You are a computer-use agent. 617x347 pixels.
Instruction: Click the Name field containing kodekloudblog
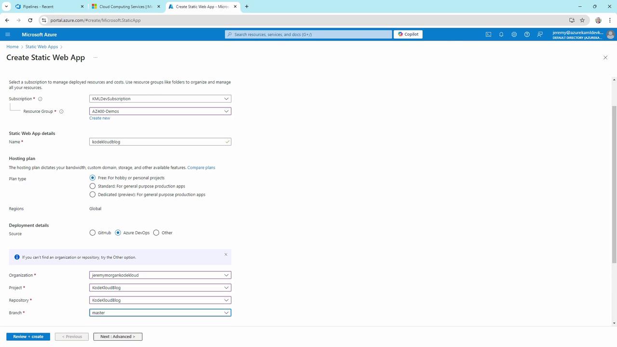coord(160,142)
